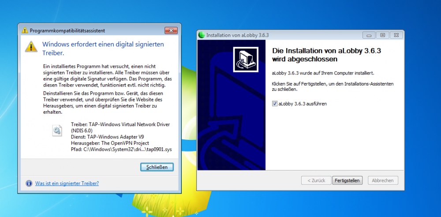The image size is (441, 217).
Task: Click the large yellow warning triangle icon
Action: coord(31,46)
